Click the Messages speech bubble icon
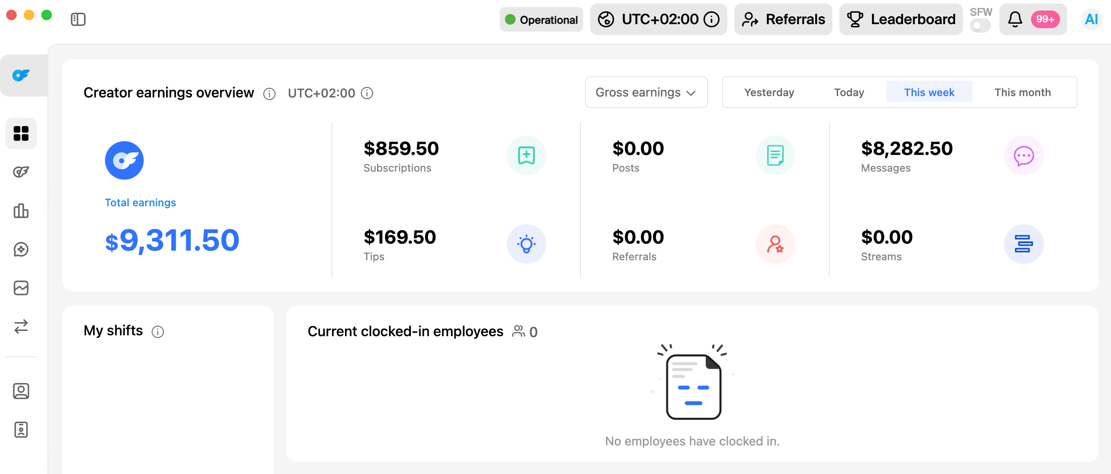The width and height of the screenshot is (1111, 474). coord(1024,155)
